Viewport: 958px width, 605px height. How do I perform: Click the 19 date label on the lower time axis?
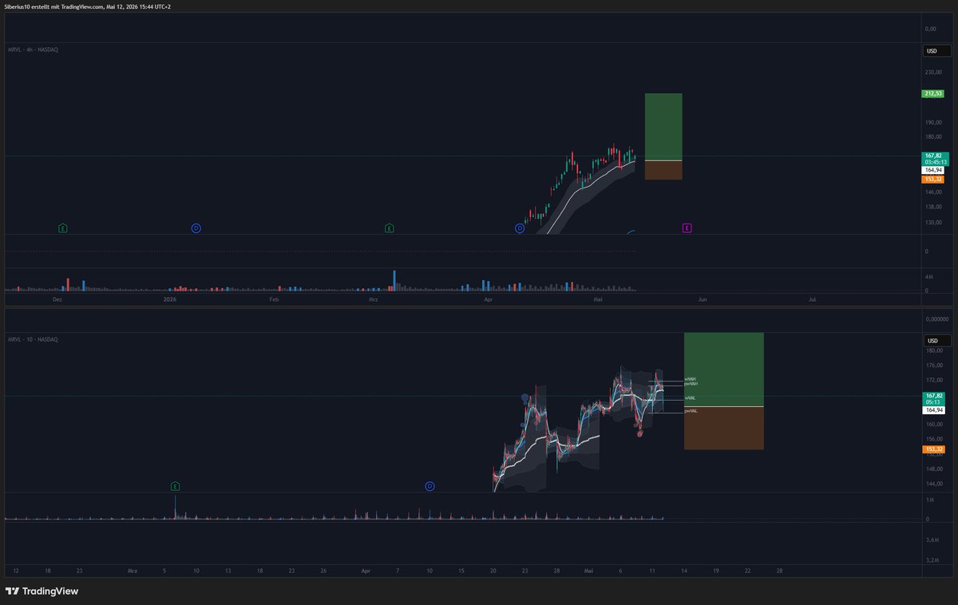click(716, 571)
